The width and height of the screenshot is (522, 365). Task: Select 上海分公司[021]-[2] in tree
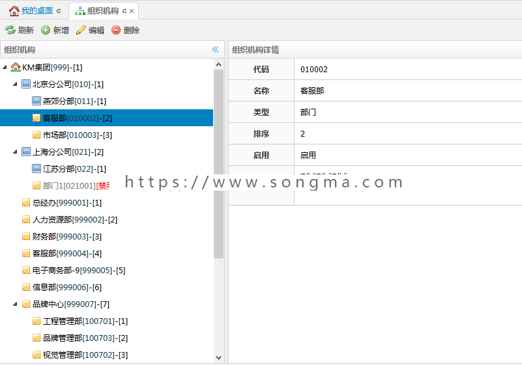pyautogui.click(x=68, y=152)
